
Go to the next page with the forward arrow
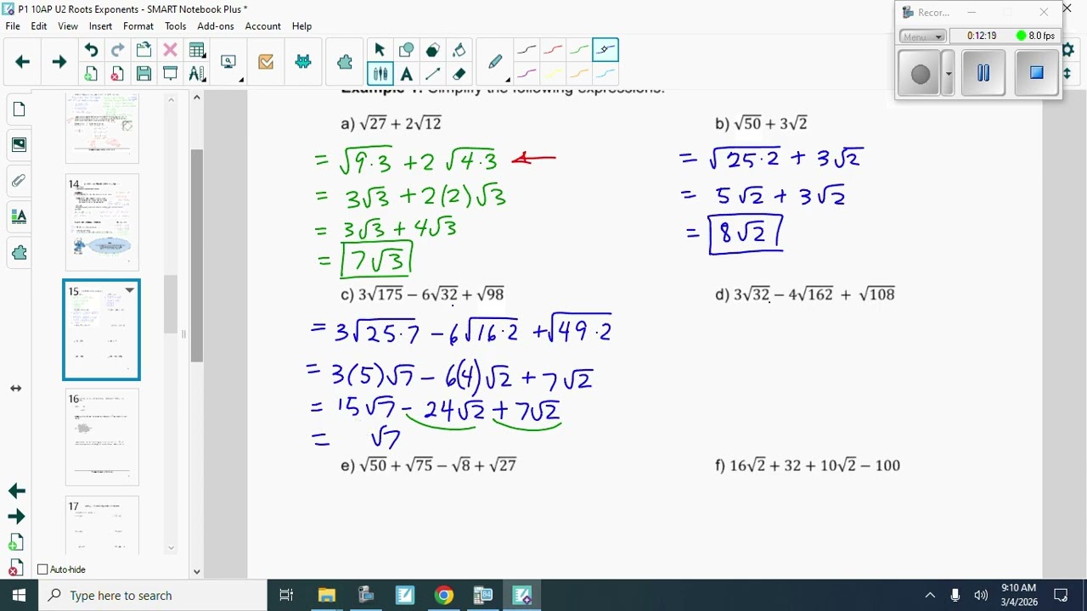59,62
